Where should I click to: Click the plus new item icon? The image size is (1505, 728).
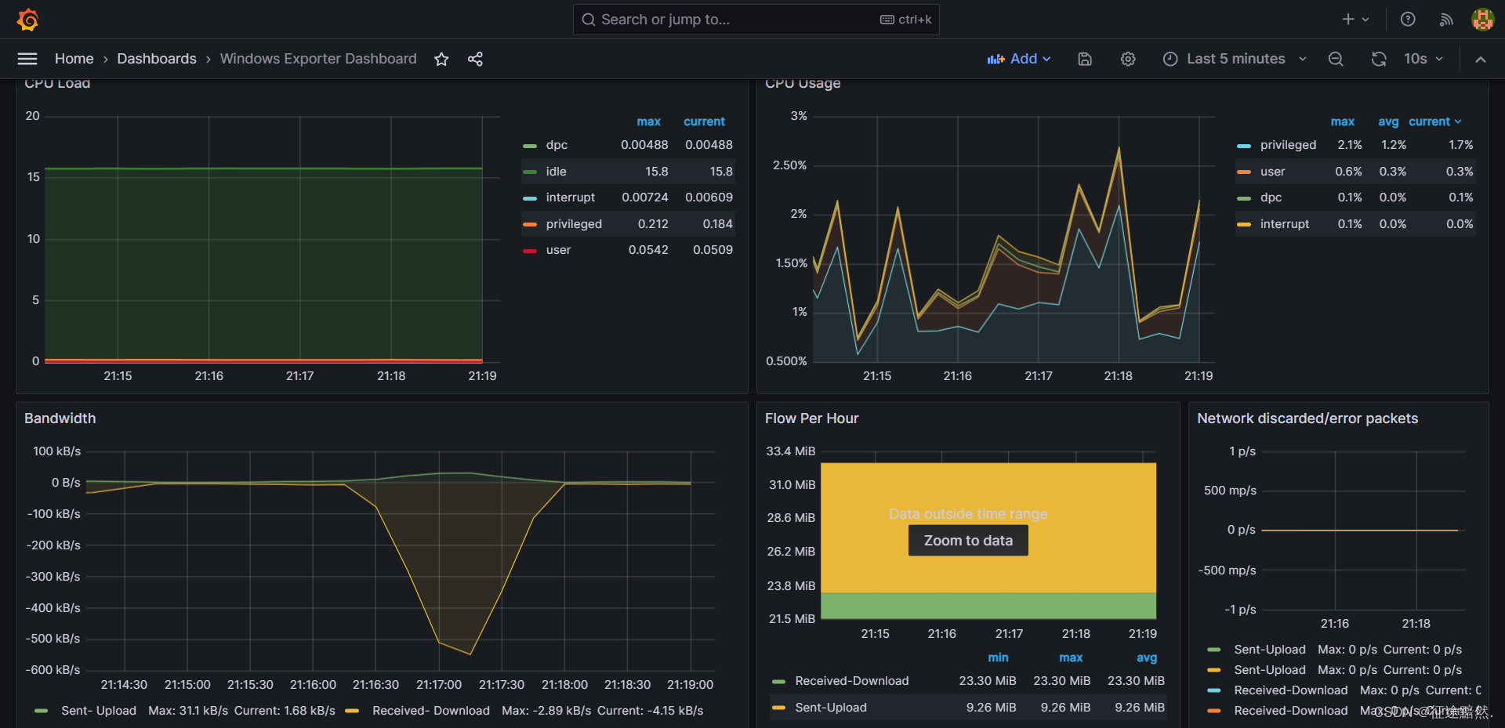pyautogui.click(x=1348, y=19)
